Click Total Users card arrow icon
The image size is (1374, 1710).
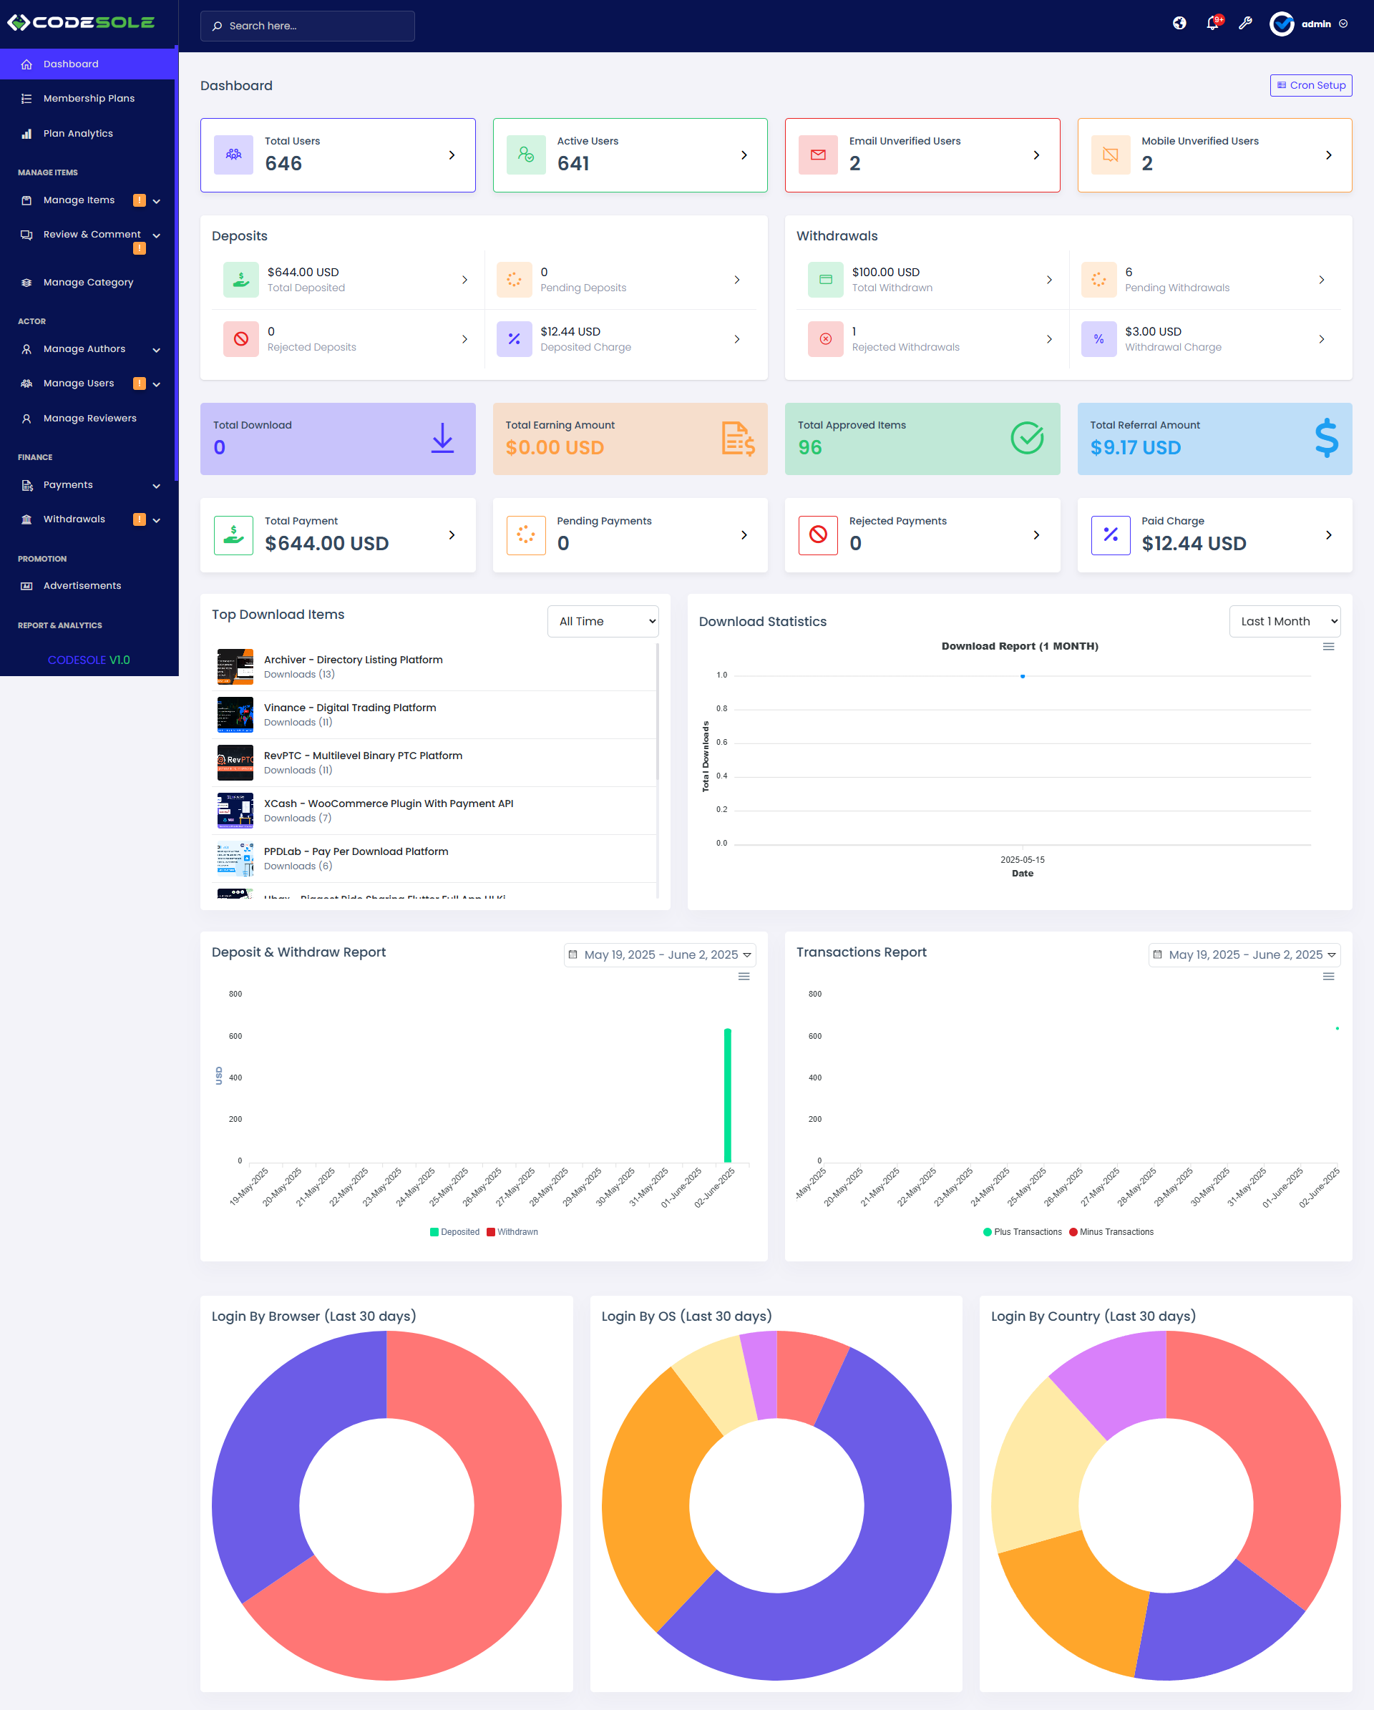(x=452, y=155)
